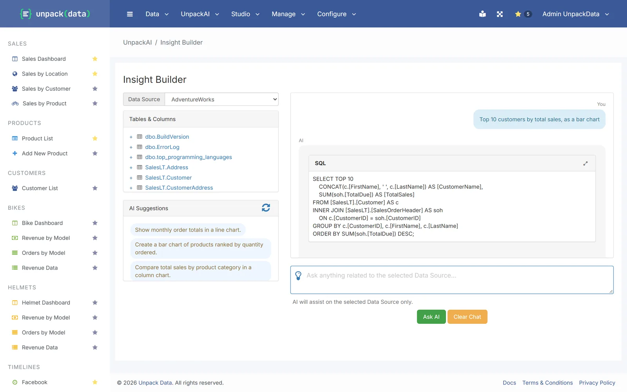Click the unpack(data) logo
Screen dimensions: 627x392
pos(55,14)
